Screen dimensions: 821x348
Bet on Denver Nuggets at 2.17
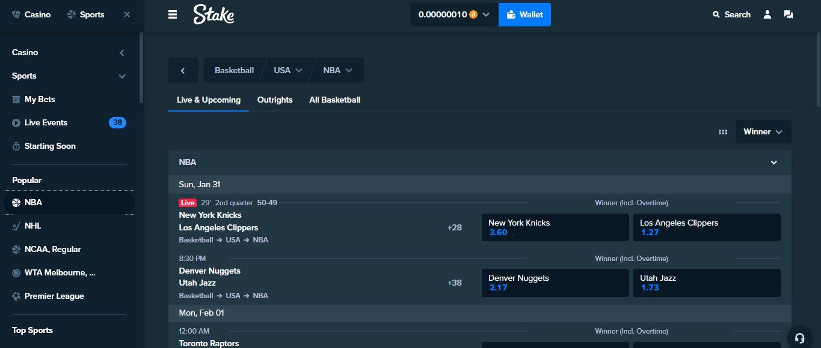pyautogui.click(x=555, y=283)
